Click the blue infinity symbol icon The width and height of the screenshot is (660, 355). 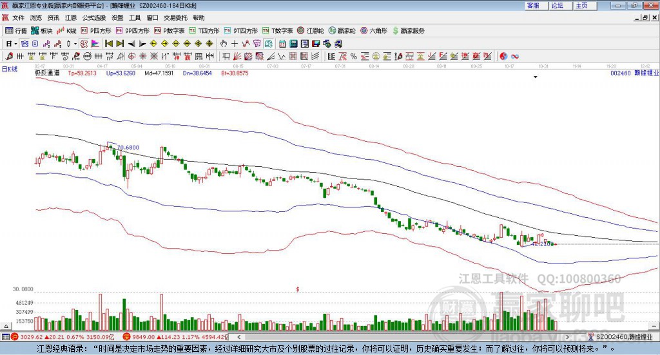[514, 56]
